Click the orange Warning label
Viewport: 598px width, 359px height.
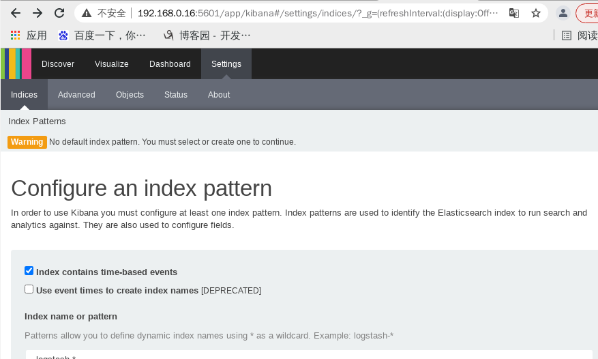(x=27, y=142)
